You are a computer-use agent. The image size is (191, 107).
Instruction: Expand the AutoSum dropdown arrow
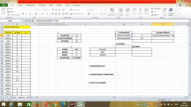point(161,9)
